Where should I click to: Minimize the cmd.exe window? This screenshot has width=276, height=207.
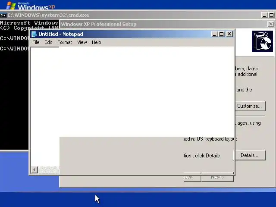pos(264,15)
